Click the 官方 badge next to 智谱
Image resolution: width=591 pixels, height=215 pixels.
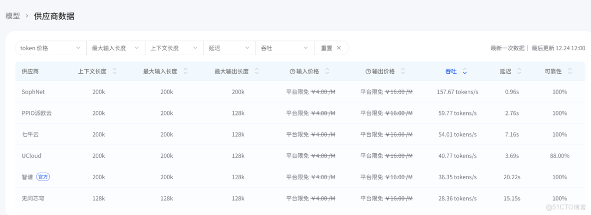point(43,177)
